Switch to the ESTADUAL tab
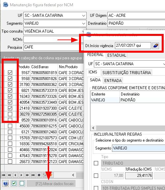 point(117,55)
